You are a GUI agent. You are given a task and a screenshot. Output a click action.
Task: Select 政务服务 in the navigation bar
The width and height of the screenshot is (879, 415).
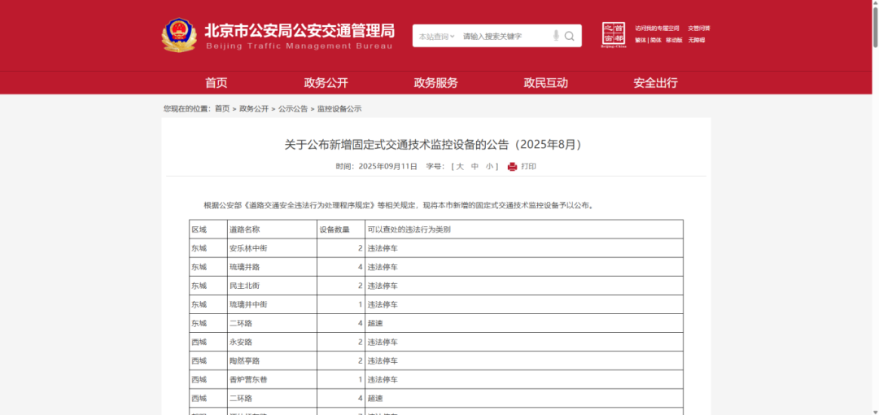pos(435,83)
